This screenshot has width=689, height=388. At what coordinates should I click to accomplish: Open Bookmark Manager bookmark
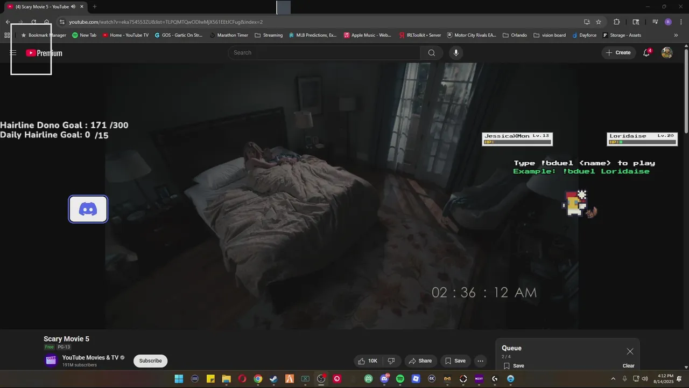(43, 35)
